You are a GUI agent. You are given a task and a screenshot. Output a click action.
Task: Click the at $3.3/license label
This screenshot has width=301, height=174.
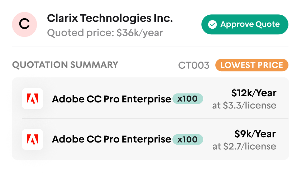tap(244, 106)
